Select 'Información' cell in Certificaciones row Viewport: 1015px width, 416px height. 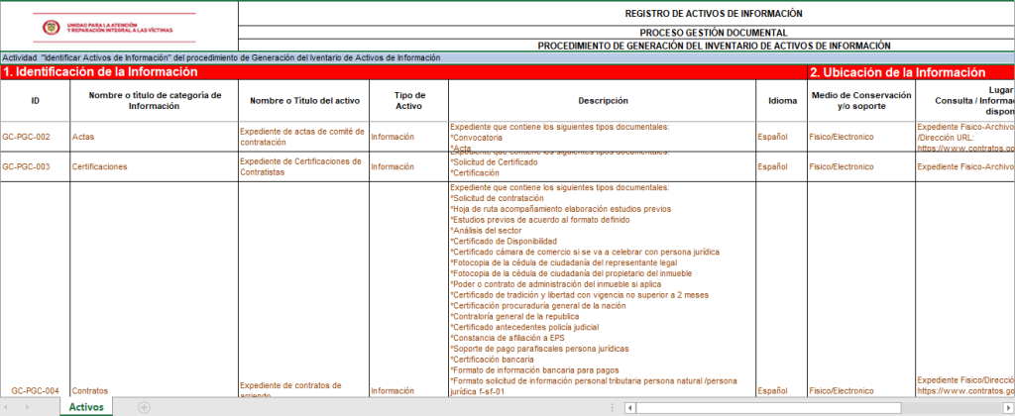[409, 166]
